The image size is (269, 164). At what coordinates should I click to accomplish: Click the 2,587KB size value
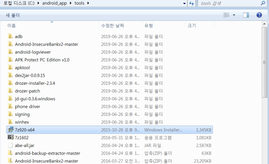(203, 146)
